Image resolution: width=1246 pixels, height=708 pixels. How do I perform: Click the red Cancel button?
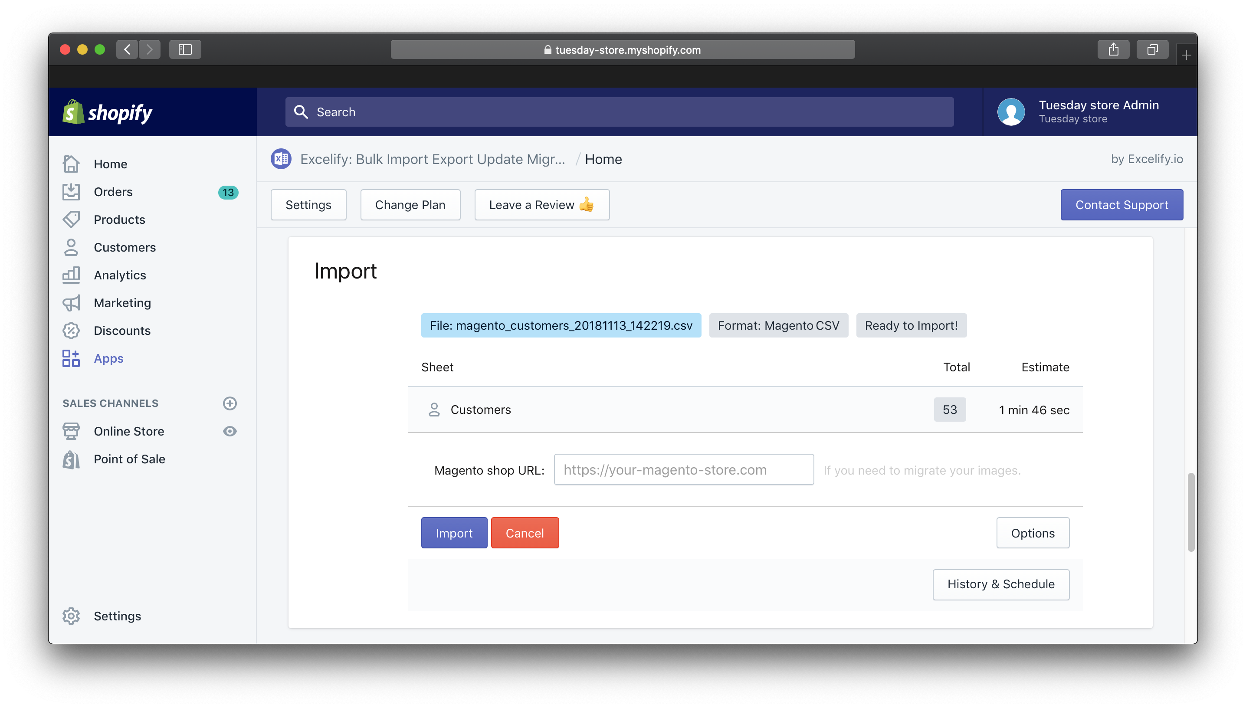tap(525, 533)
